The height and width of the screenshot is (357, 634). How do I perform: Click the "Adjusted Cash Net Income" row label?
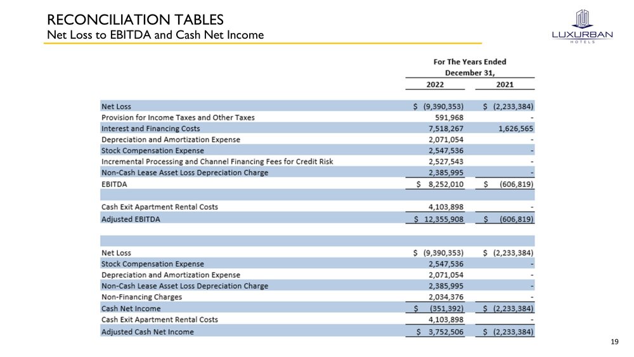[147, 332]
